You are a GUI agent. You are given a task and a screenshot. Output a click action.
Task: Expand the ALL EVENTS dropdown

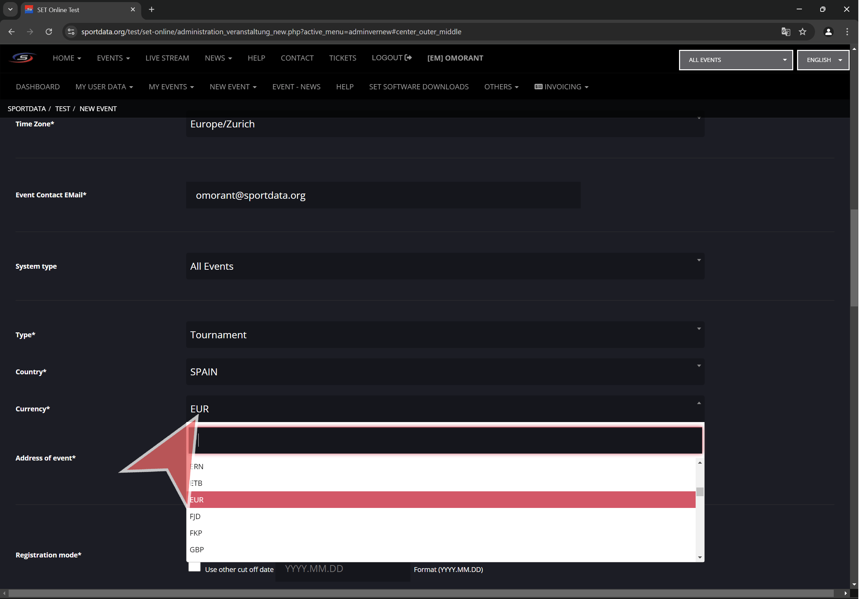[735, 60]
